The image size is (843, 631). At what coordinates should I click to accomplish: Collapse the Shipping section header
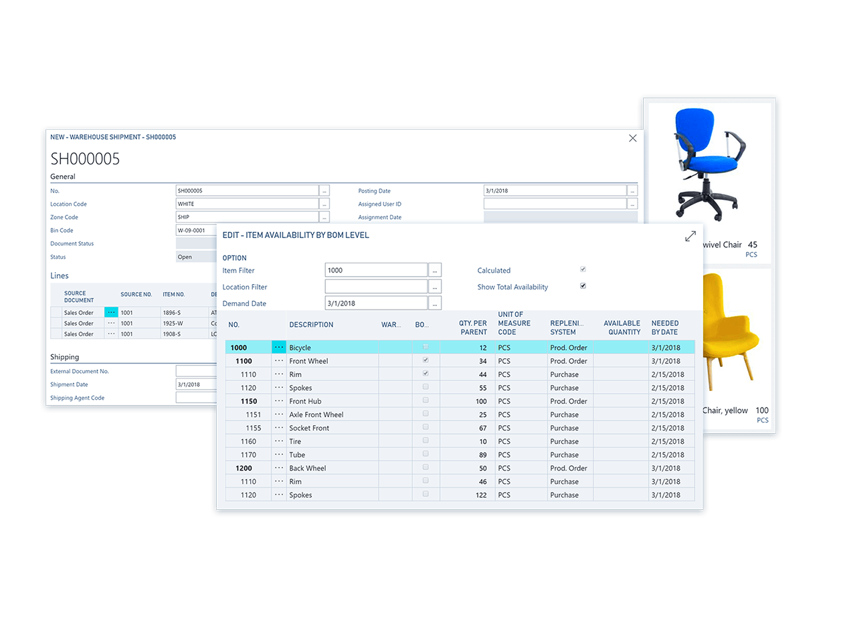(65, 357)
